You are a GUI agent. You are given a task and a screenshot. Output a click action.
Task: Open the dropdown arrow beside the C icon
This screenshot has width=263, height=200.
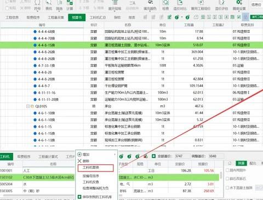point(182,17)
